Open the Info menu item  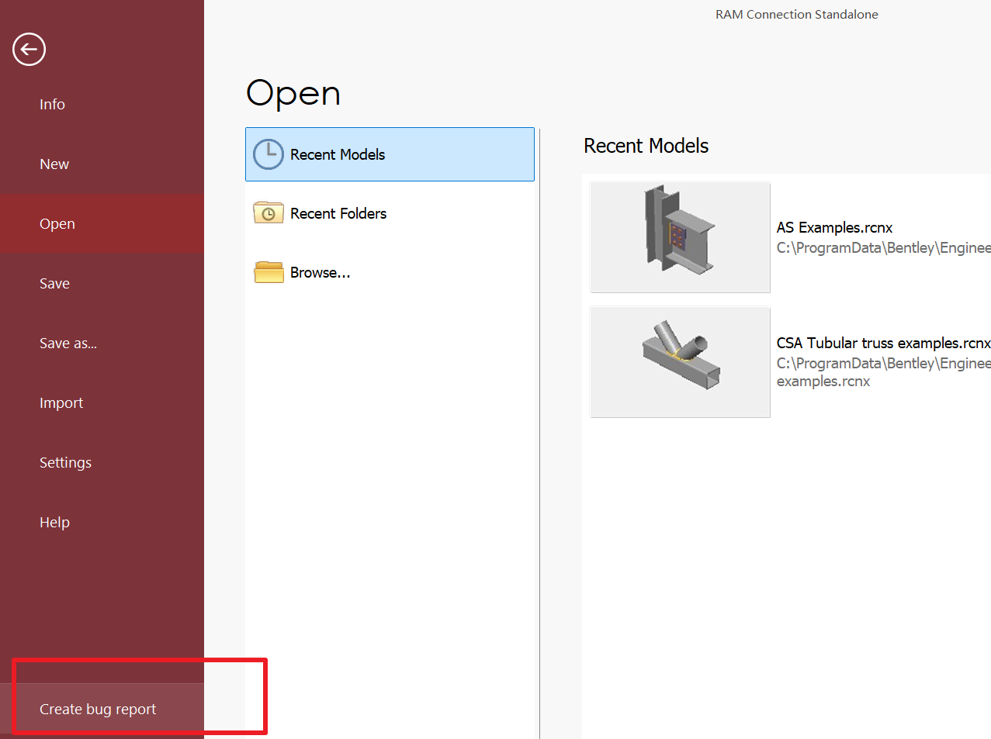(52, 104)
